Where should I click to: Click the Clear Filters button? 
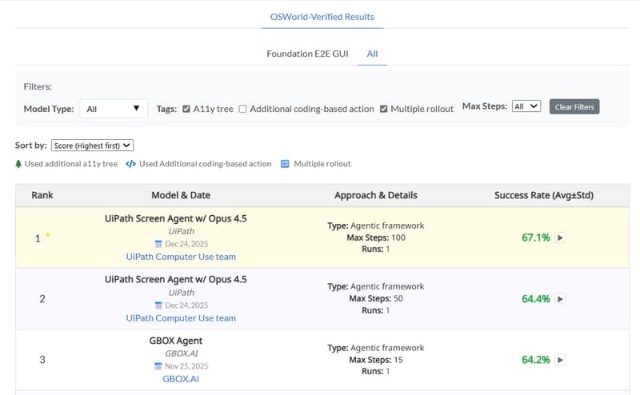pyautogui.click(x=574, y=107)
